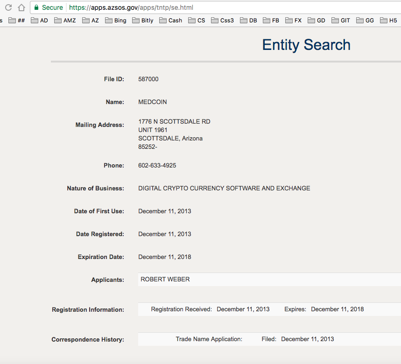
Task: Click the Date of First Use value
Action: tap(165, 211)
